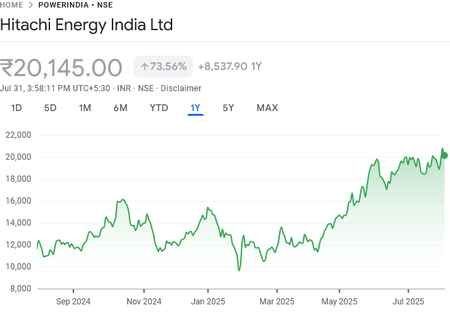Switch to the 1M range tab

click(x=85, y=108)
